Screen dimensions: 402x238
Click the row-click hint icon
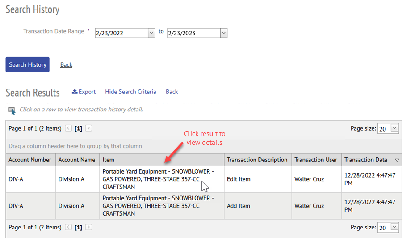pyautogui.click(x=12, y=110)
